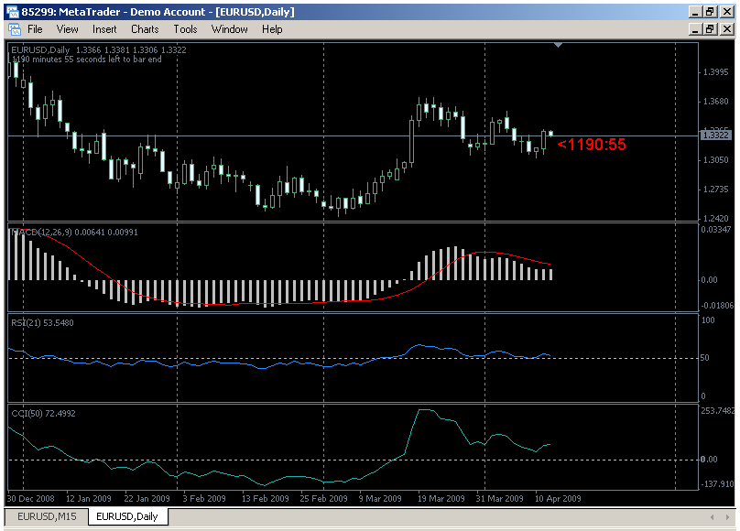Open the View menu

point(68,28)
